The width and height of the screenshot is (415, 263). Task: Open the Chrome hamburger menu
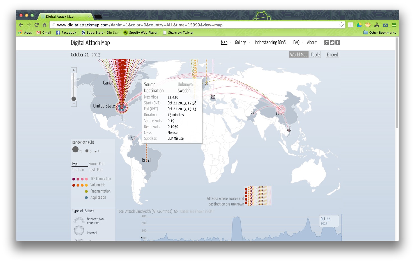[x=394, y=25]
